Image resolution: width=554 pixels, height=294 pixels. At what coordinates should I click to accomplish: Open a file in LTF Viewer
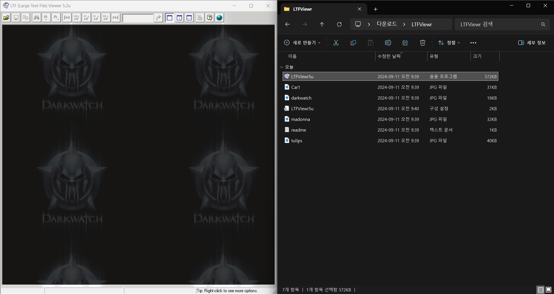(x=6, y=18)
